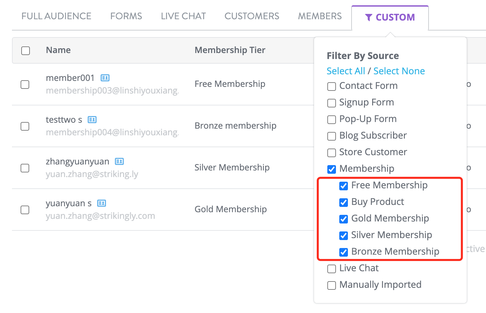This screenshot has height=313, width=486.
Task: Open the CUSTOMERS tab
Action: [252, 16]
